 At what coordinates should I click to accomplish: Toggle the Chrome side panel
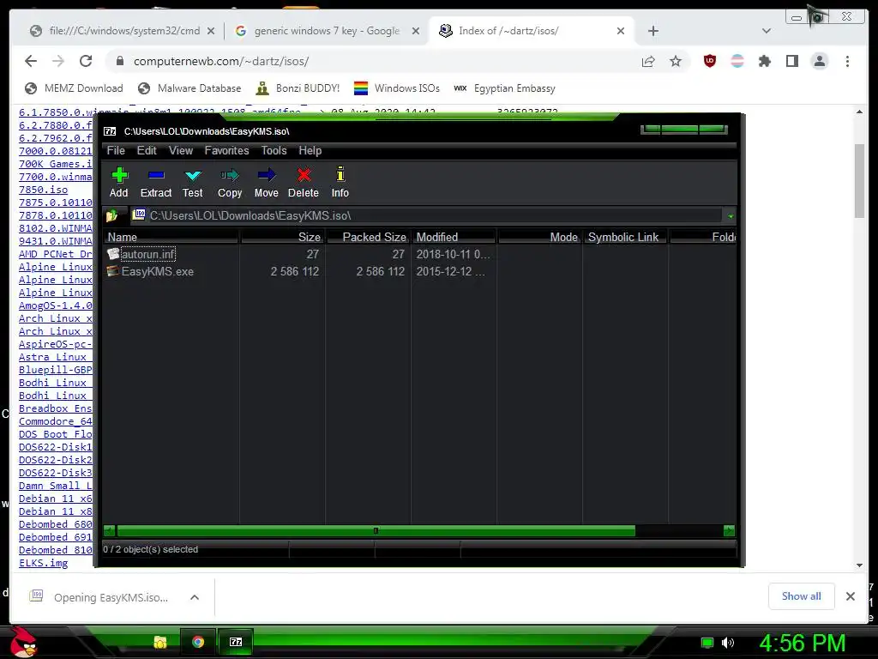(791, 61)
